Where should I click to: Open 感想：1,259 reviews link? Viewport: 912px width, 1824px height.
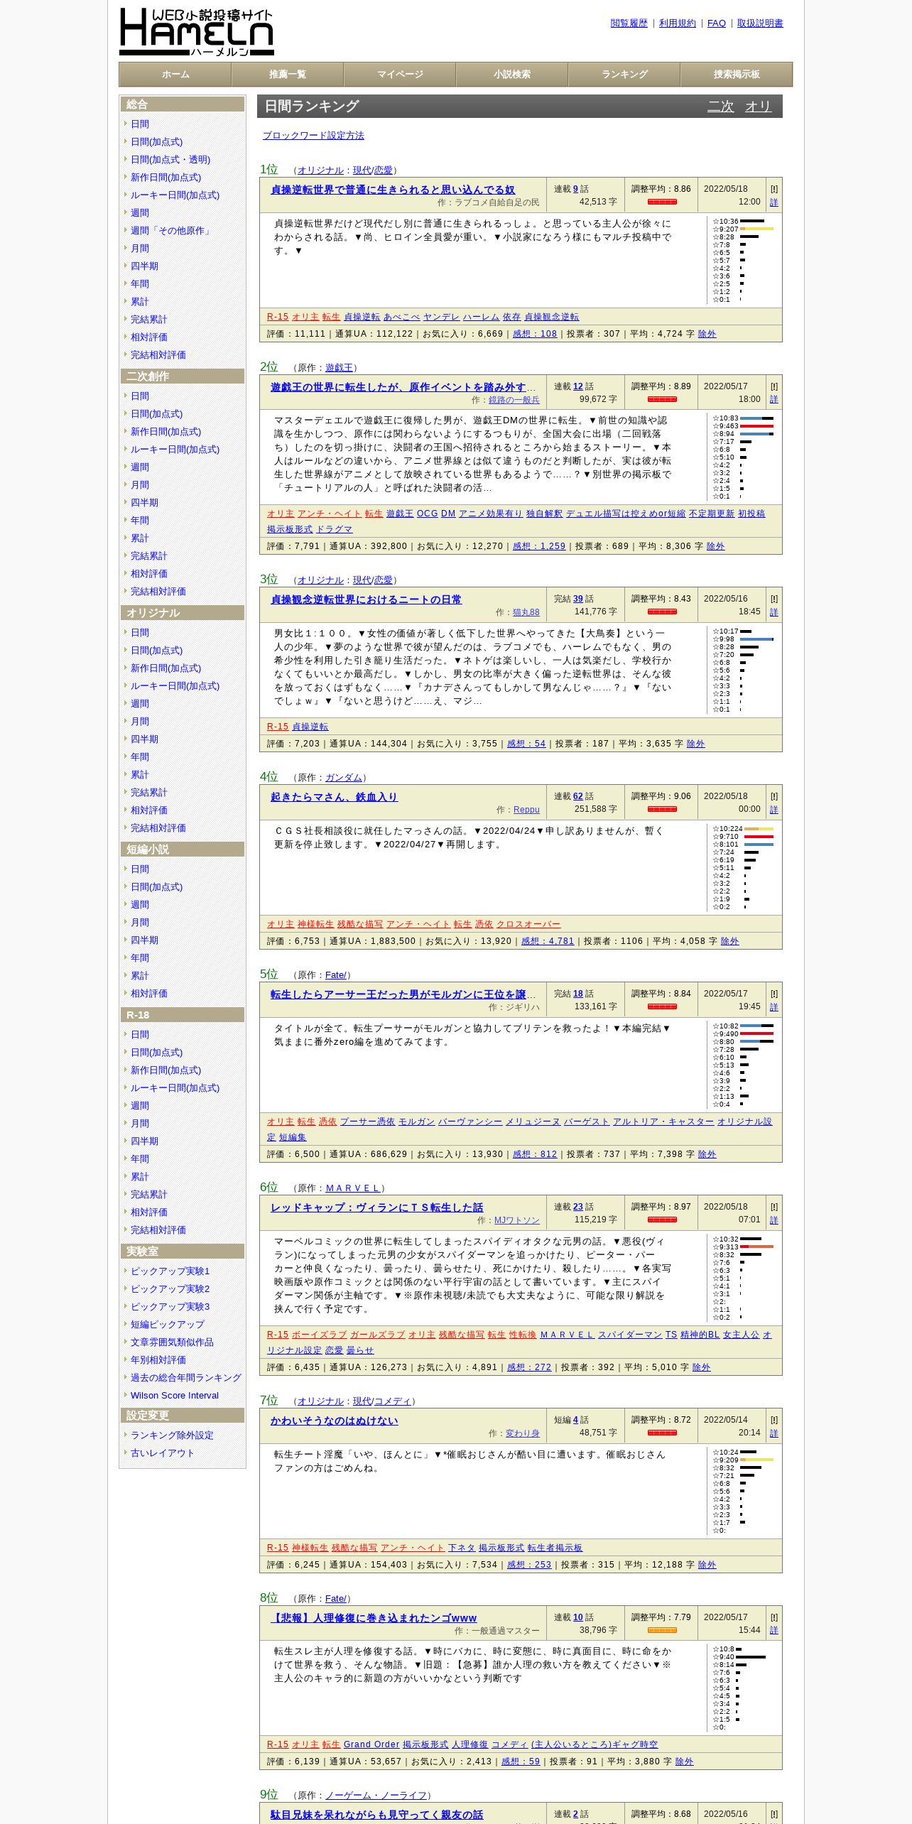tap(539, 546)
